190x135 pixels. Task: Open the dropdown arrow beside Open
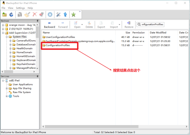tap(82, 24)
